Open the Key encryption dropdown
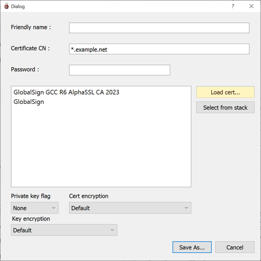Viewport: 261px width, 261px height. [64, 230]
